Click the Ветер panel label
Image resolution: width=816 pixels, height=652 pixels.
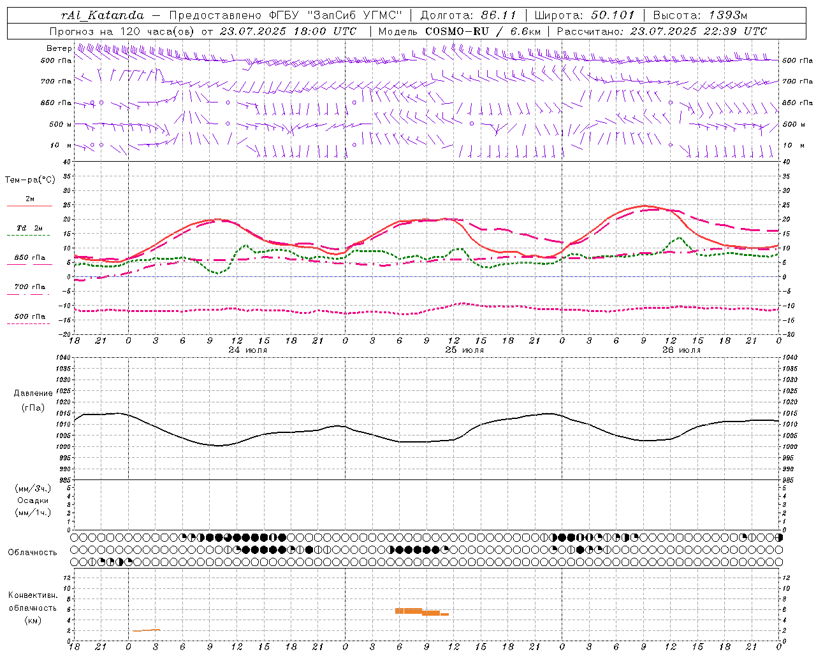59,48
